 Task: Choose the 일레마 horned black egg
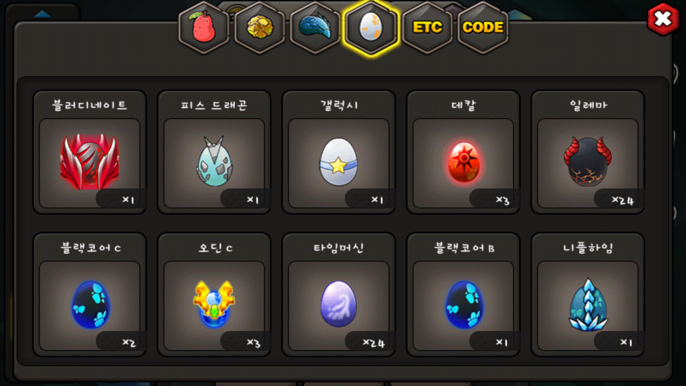588,162
